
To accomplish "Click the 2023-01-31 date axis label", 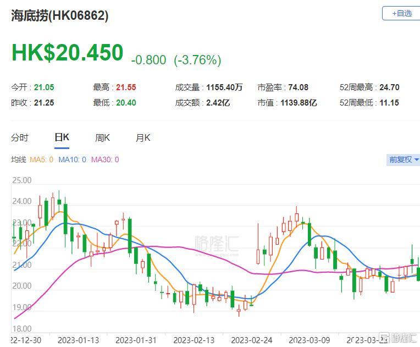I will [136, 340].
